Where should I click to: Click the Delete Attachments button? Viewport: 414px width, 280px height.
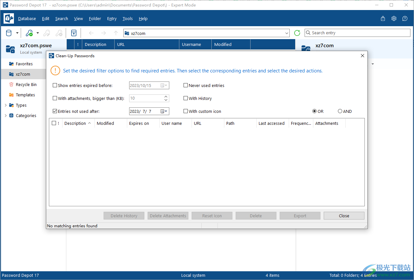[x=168, y=216]
